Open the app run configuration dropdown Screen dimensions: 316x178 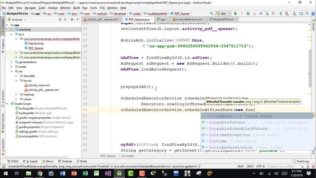[223, 13]
